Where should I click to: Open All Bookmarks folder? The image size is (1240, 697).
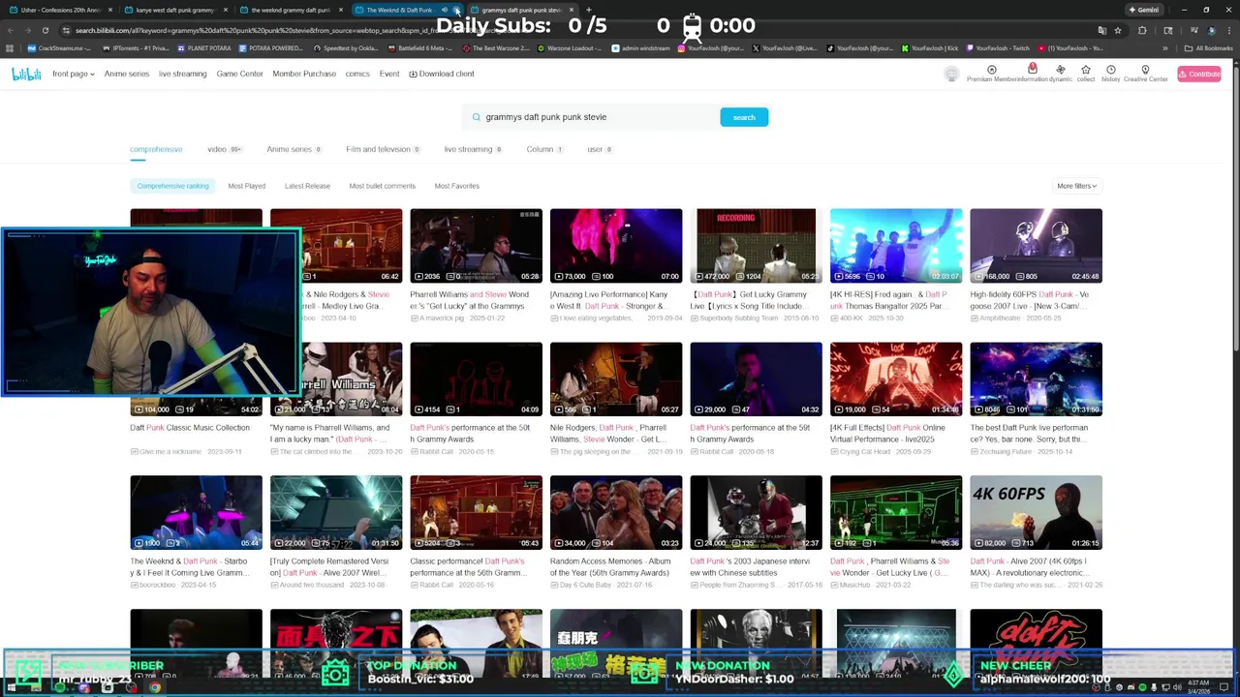(1209, 47)
